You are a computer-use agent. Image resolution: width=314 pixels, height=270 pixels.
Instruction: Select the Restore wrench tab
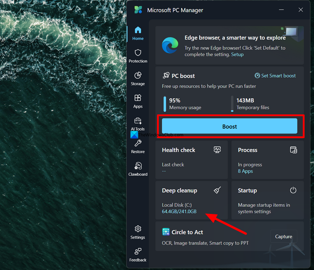138,147
